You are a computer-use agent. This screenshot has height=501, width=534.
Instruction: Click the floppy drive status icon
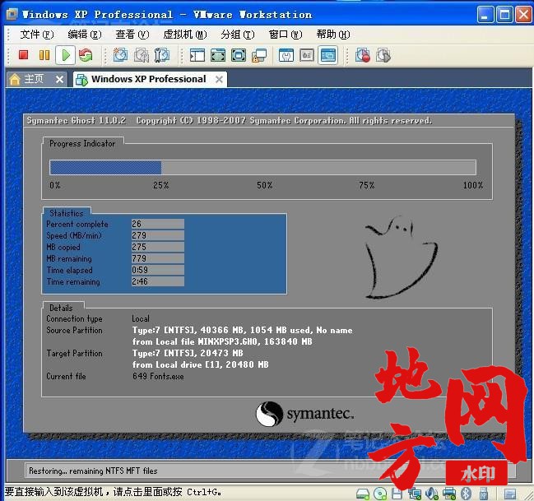coord(397,494)
